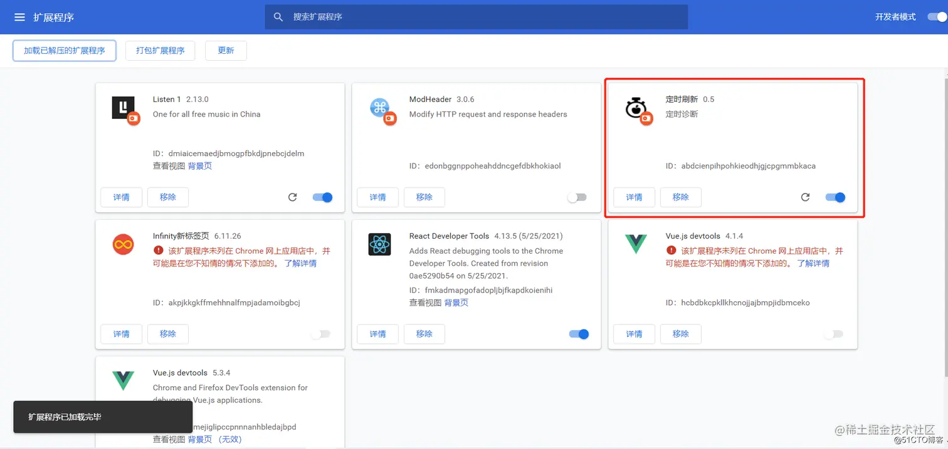Click the Infinity新标签页 red warning icon
948x449 pixels.
click(x=158, y=250)
